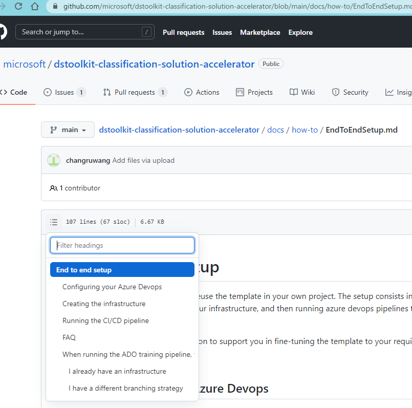Screen dimensions: 412x408
Task: Go to browser home page icon
Action: tap(35, 6)
